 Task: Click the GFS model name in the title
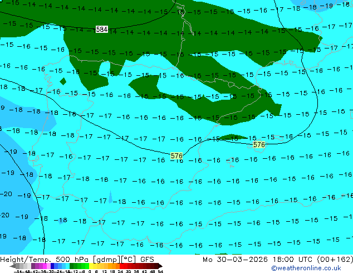click(147, 260)
